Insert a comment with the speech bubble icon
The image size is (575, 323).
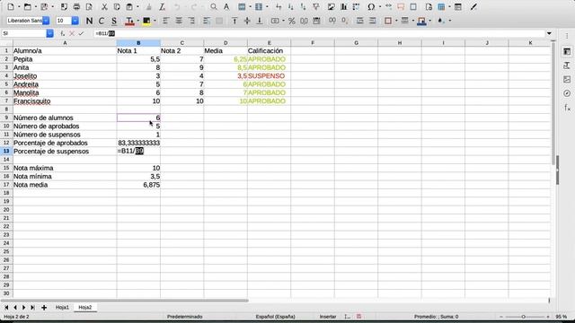[401, 7]
